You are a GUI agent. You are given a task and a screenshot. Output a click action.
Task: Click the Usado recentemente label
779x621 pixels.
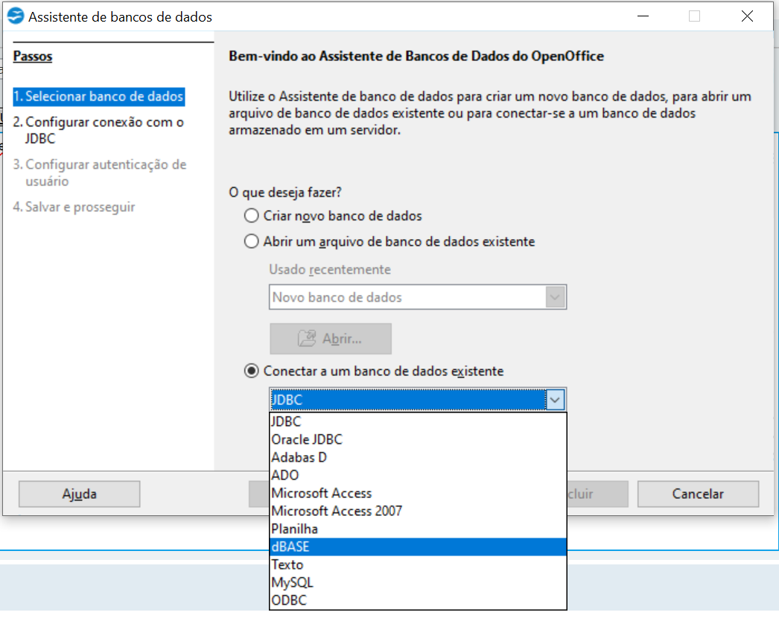click(330, 270)
